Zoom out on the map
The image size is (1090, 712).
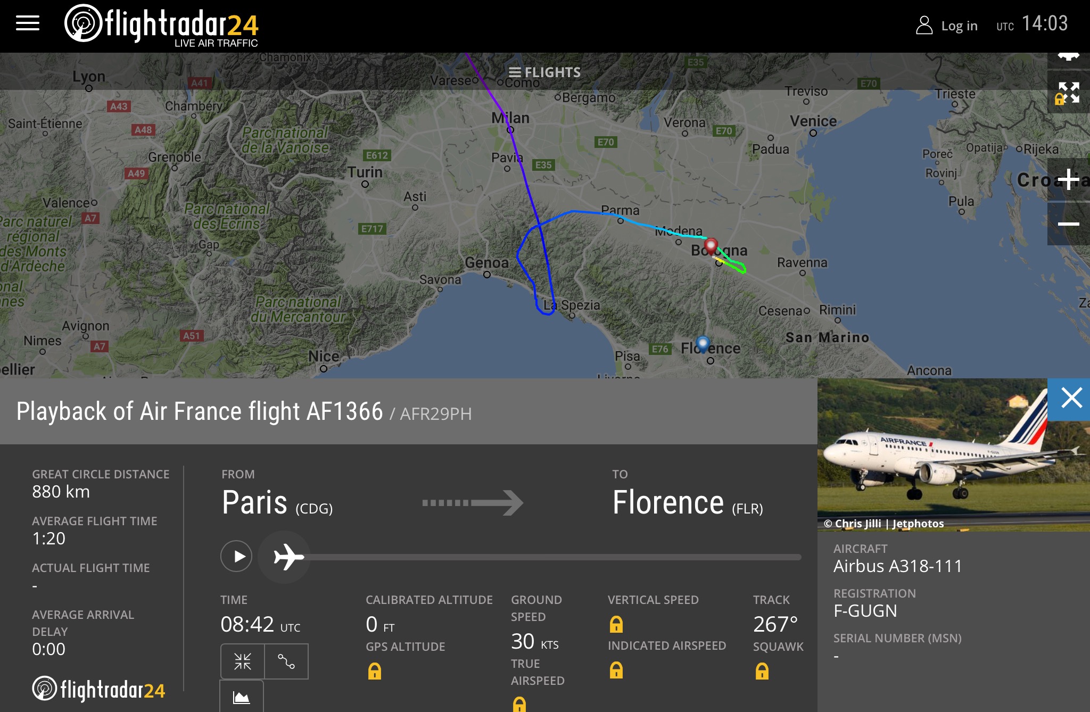pyautogui.click(x=1068, y=223)
